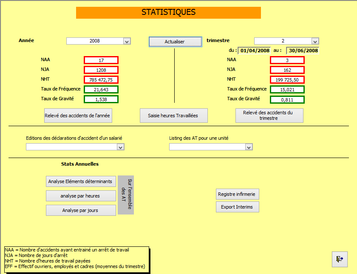Click the NHT definition line in legend
Screen dimensions: 357x274
click(48, 261)
